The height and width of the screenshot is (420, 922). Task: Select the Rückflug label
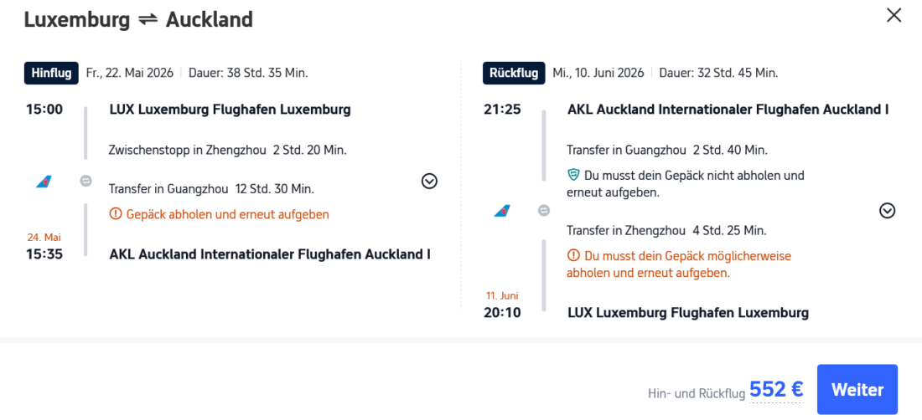pyautogui.click(x=514, y=73)
